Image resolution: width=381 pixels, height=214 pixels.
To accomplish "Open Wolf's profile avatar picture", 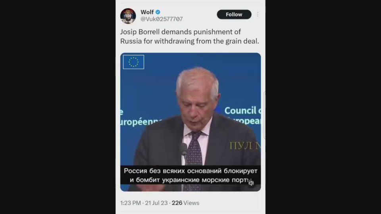I will click(x=128, y=16).
